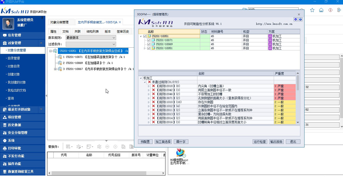
Task: Toggle the checkbox for C5201-10071
Action: click(149, 40)
